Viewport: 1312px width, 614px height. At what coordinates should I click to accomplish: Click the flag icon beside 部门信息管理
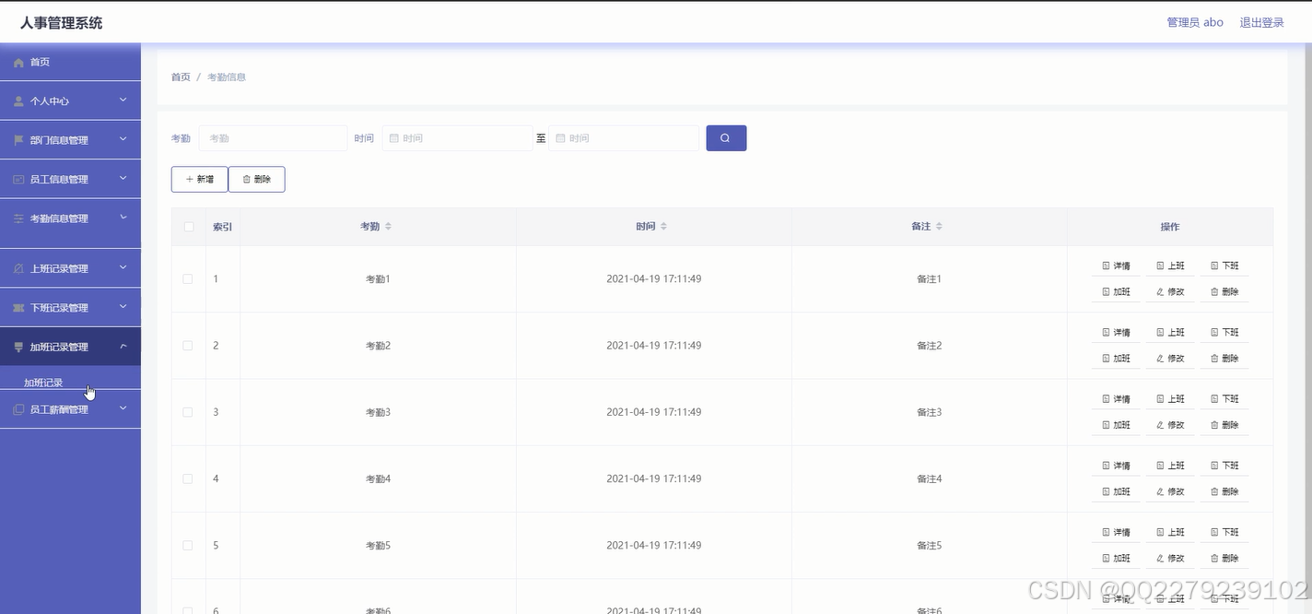coord(18,139)
